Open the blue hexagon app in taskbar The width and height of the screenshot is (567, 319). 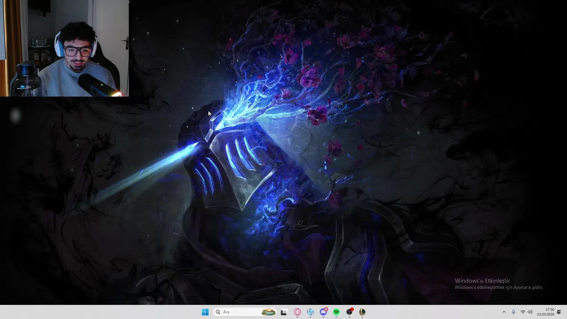point(310,312)
